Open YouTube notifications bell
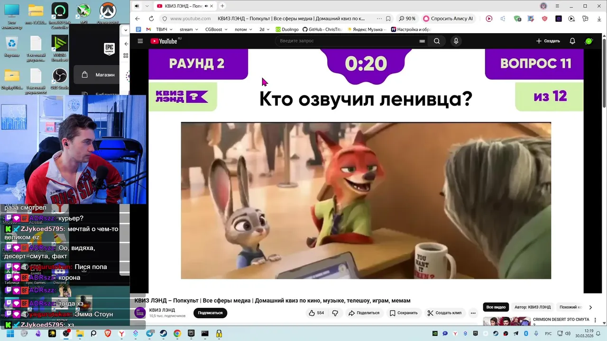 click(x=572, y=41)
